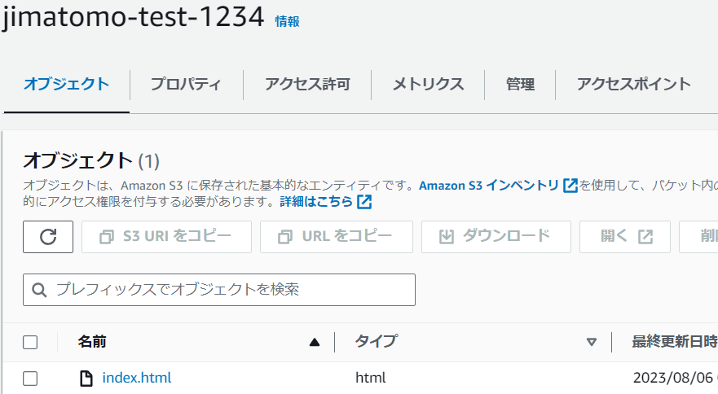
Task: Click external link icon after Amazon S3 インベントリ
Action: 570,186
